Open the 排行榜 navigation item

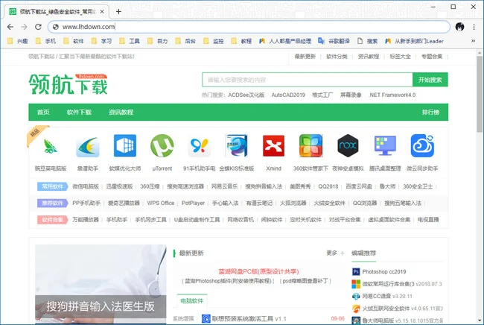pos(430,112)
